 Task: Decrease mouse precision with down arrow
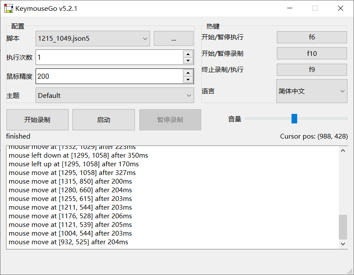(188, 80)
